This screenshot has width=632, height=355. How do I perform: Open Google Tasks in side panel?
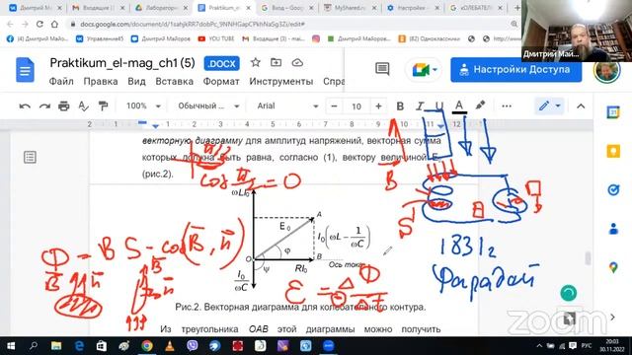pyautogui.click(x=613, y=190)
